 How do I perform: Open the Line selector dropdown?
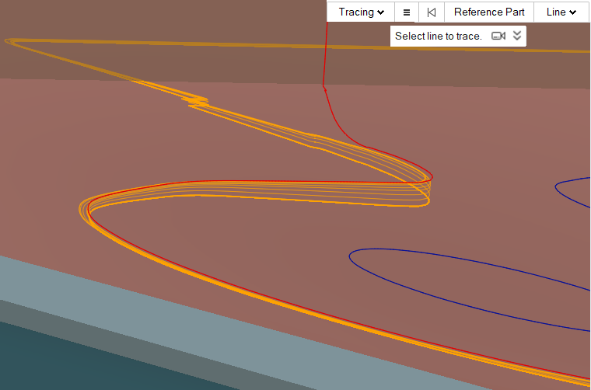coord(561,12)
